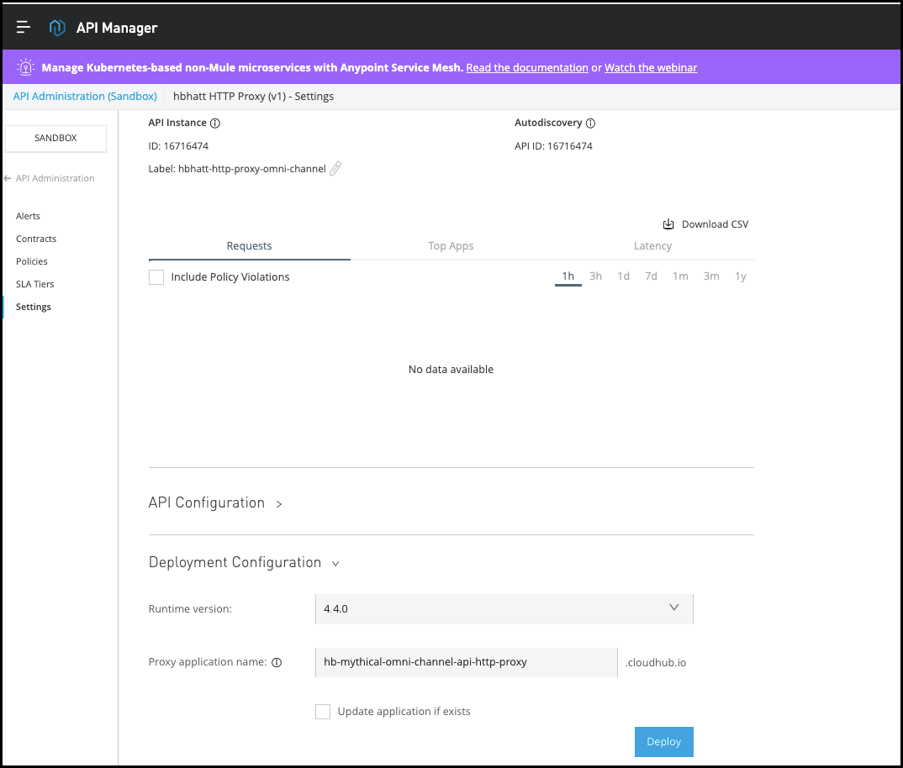Click the Autodiscovery info icon

[590, 124]
